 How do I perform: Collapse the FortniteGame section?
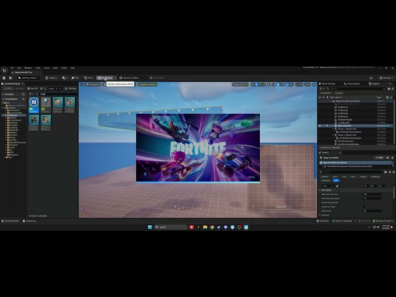pyautogui.click(x=3, y=99)
